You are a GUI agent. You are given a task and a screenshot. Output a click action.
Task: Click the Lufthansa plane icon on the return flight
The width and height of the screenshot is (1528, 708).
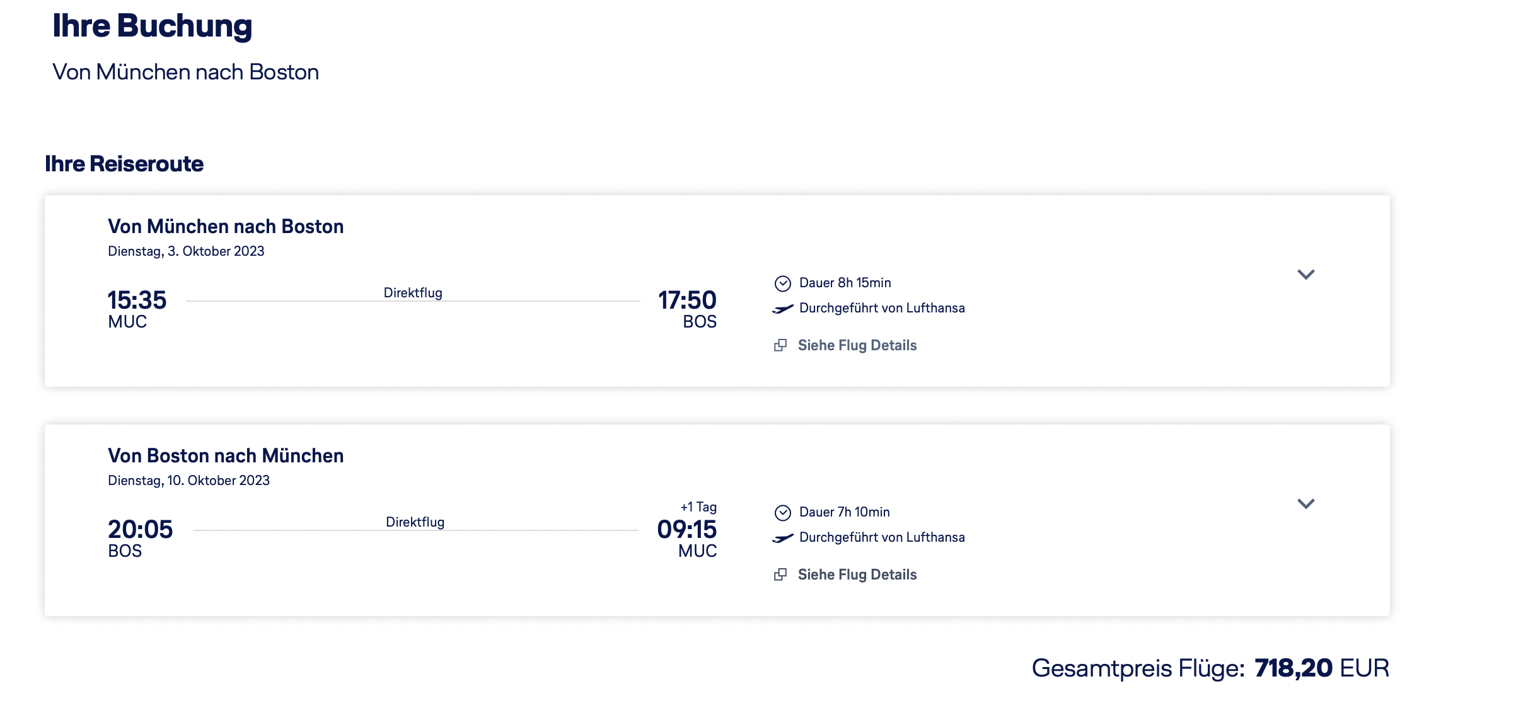click(x=782, y=538)
